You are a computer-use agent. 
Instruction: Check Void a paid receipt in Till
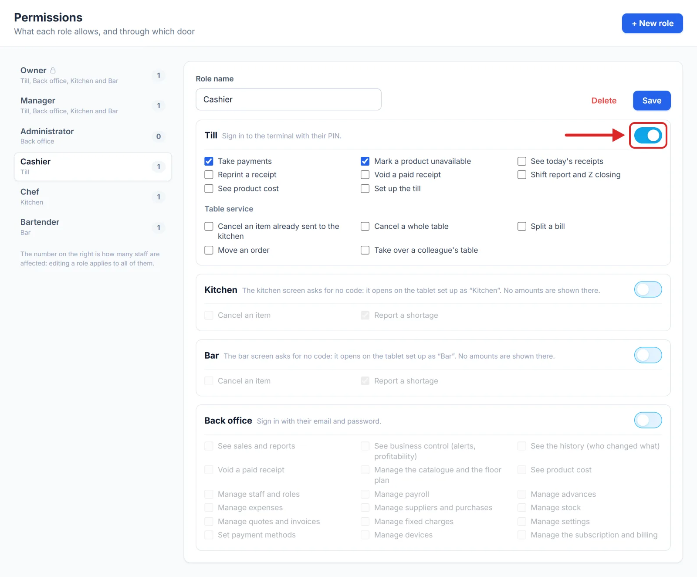(365, 175)
